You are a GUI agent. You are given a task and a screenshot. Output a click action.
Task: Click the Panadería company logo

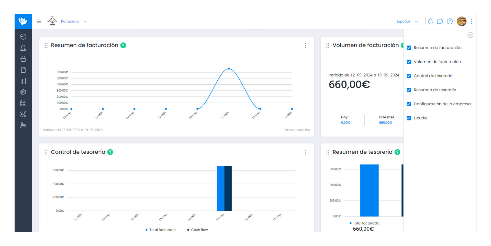pos(52,21)
